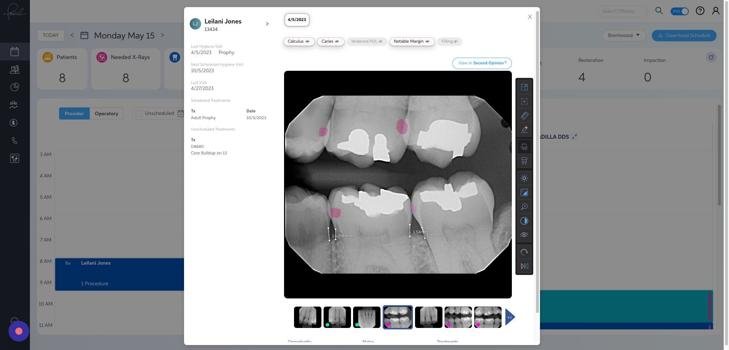
Task: Select the zoom magnifier tool
Action: pyautogui.click(x=524, y=207)
